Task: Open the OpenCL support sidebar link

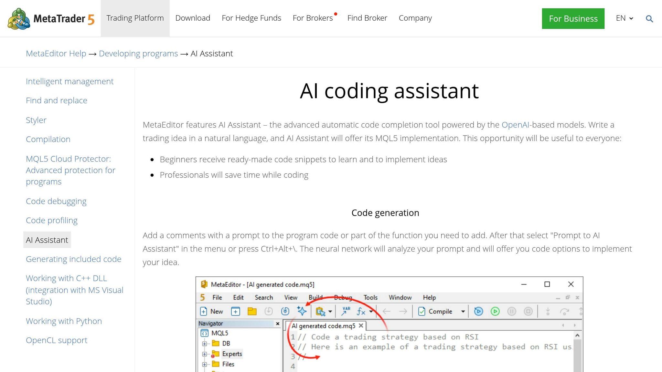Action: (57, 340)
